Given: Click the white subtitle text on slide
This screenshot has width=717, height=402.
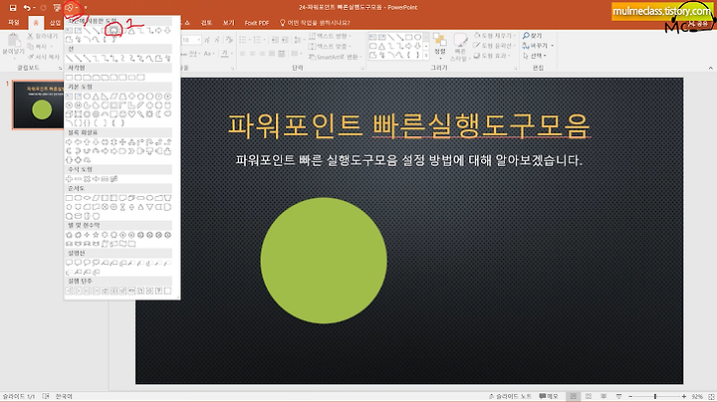Looking at the screenshot, I should pos(409,160).
